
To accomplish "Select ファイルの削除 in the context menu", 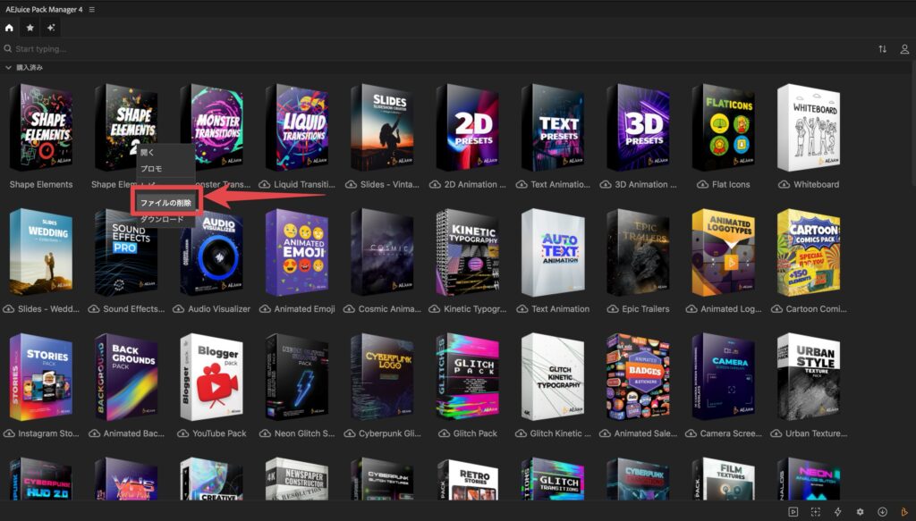I will (165, 203).
